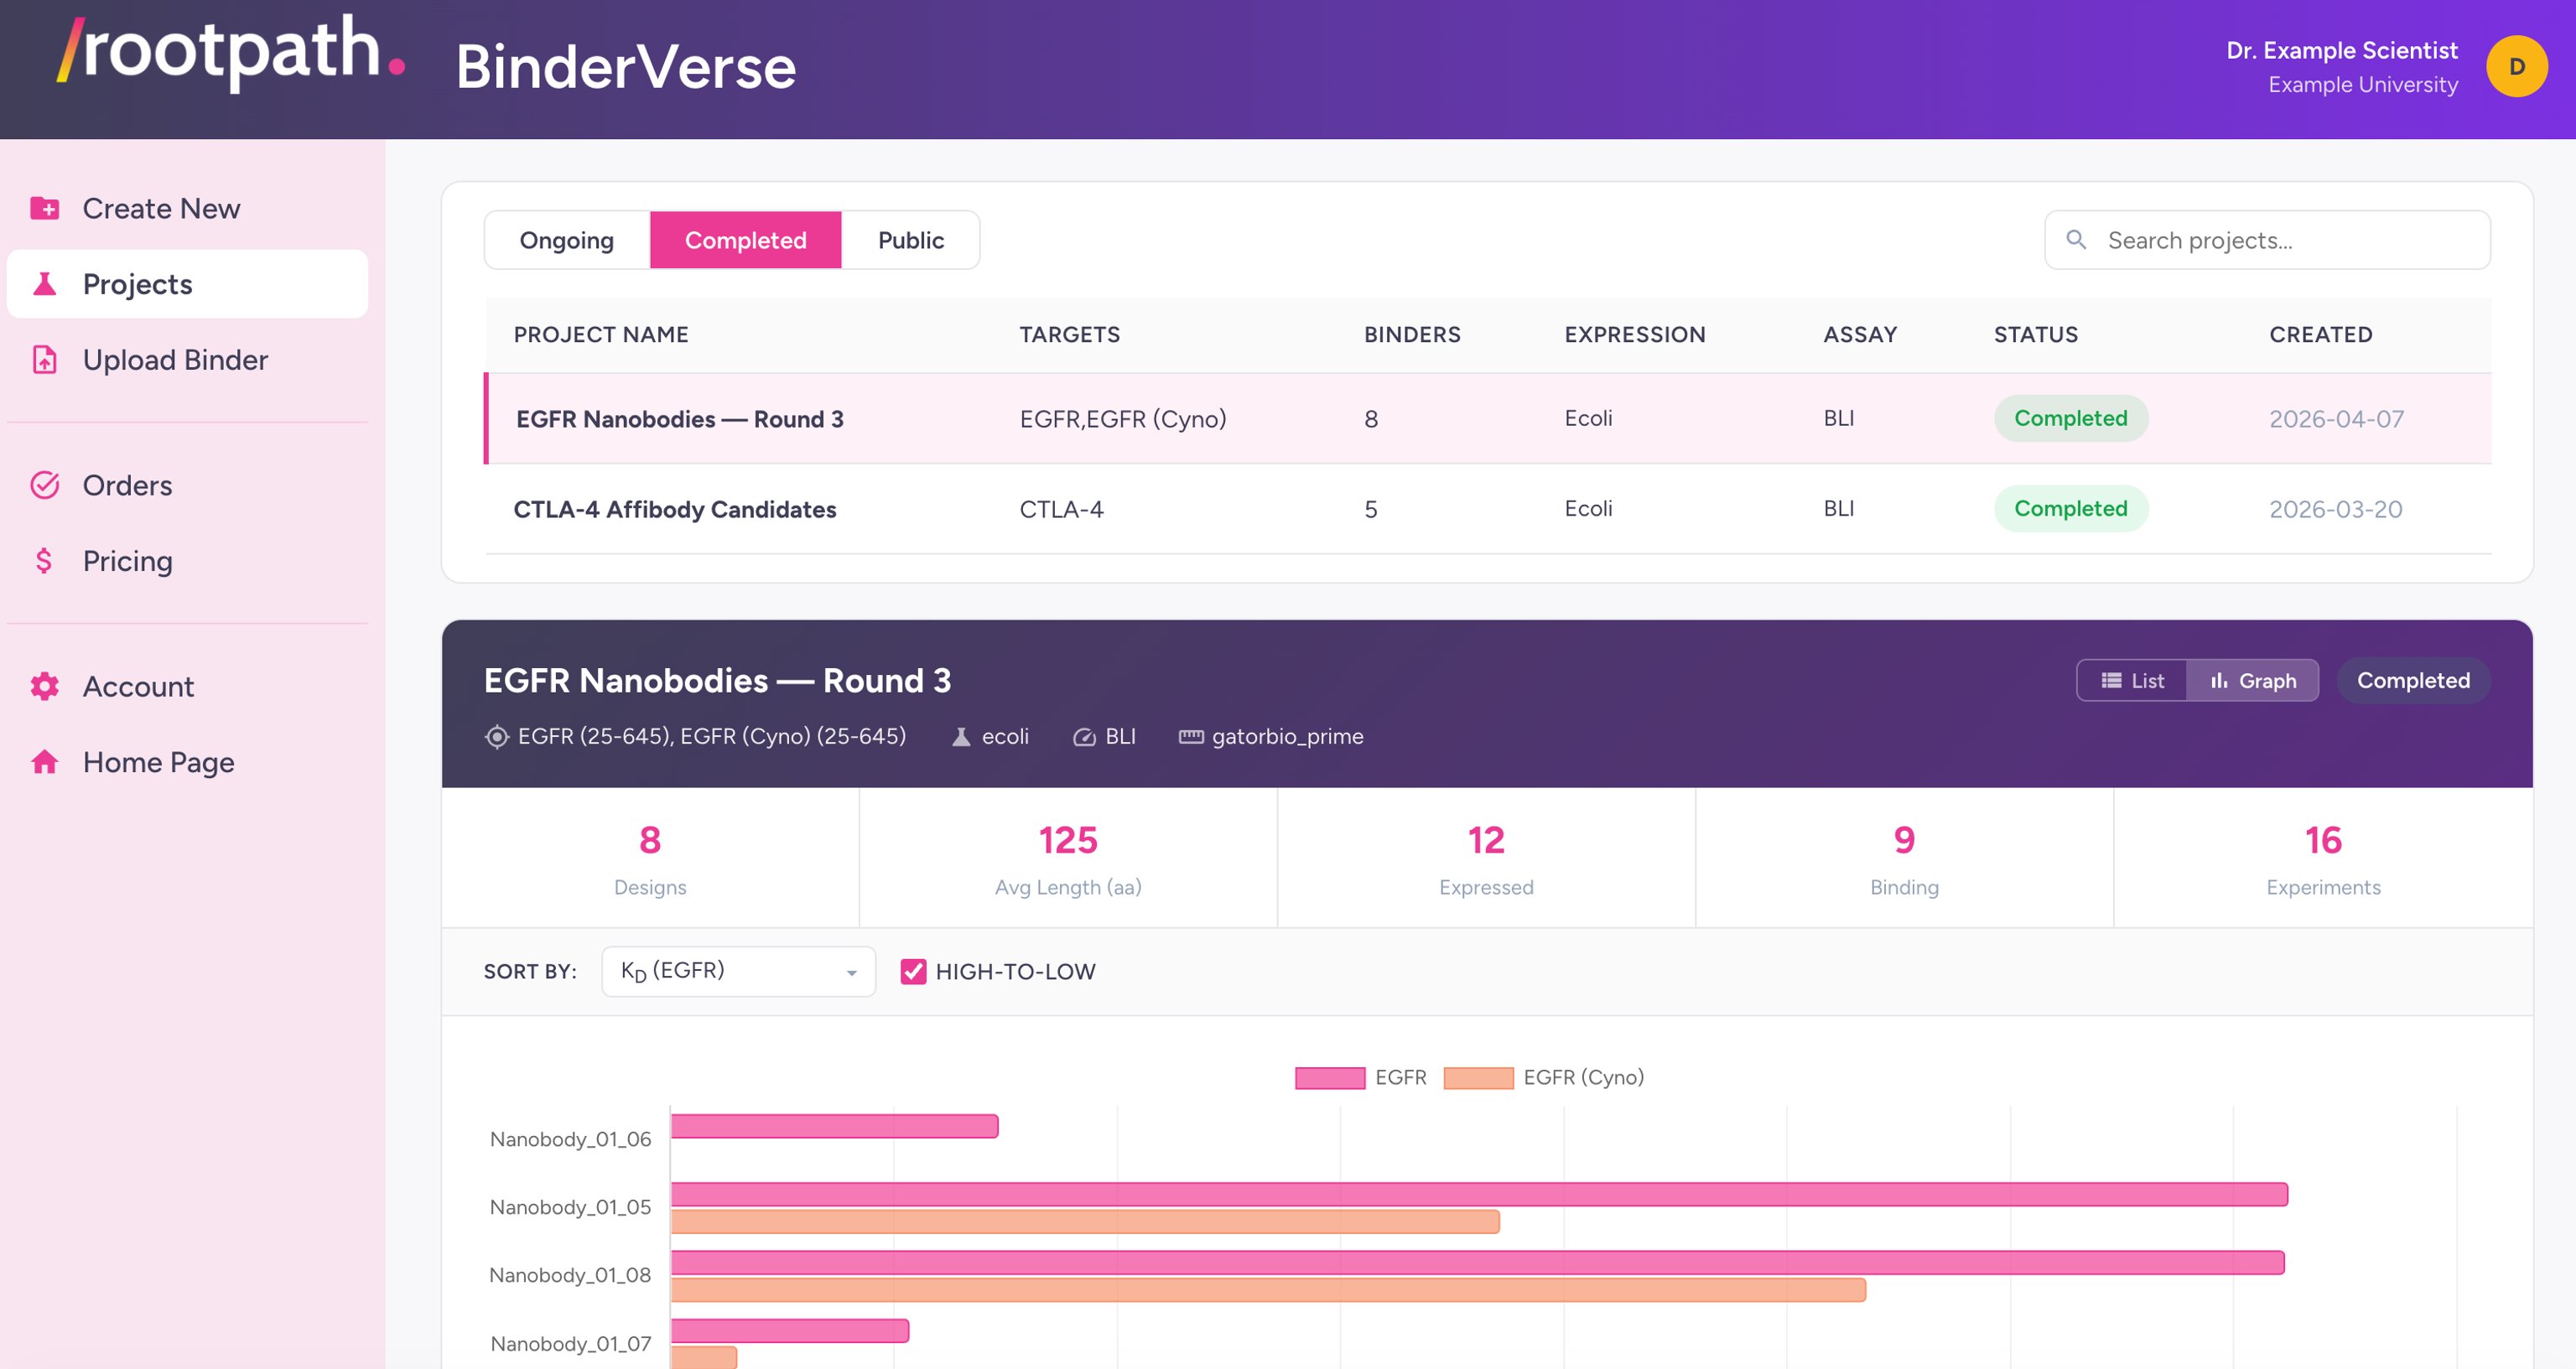Switch to the Public projects tab
The image size is (2576, 1369).
[910, 240]
